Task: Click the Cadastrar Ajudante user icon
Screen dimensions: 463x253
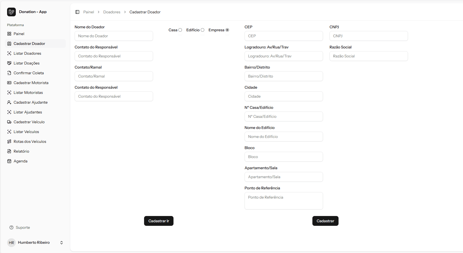Action: tap(9, 102)
